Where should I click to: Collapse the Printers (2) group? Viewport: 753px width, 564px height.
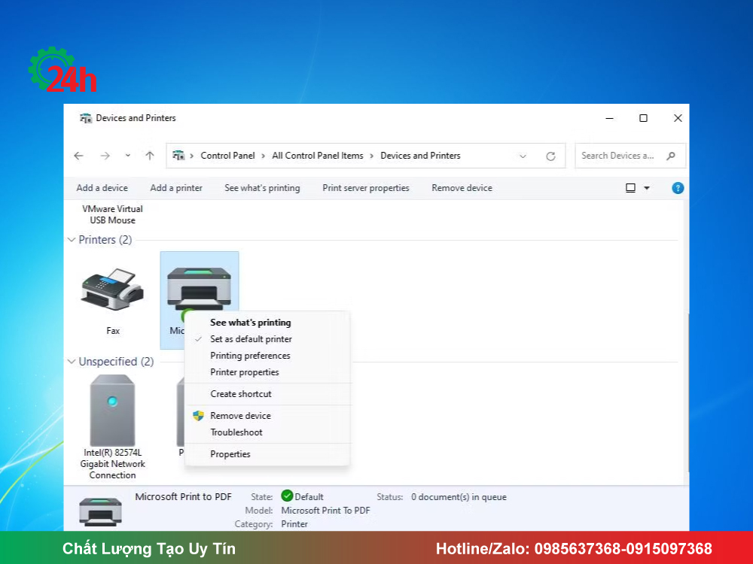72,240
